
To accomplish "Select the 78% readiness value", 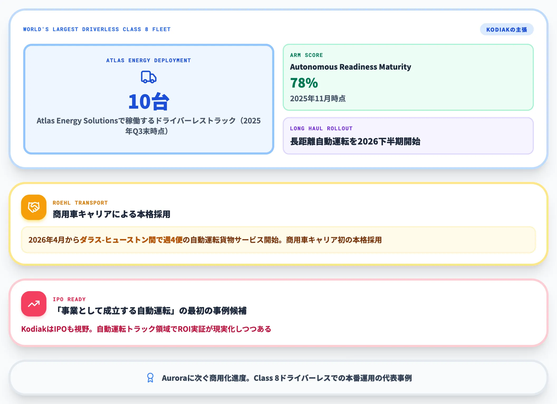I will pyautogui.click(x=304, y=83).
